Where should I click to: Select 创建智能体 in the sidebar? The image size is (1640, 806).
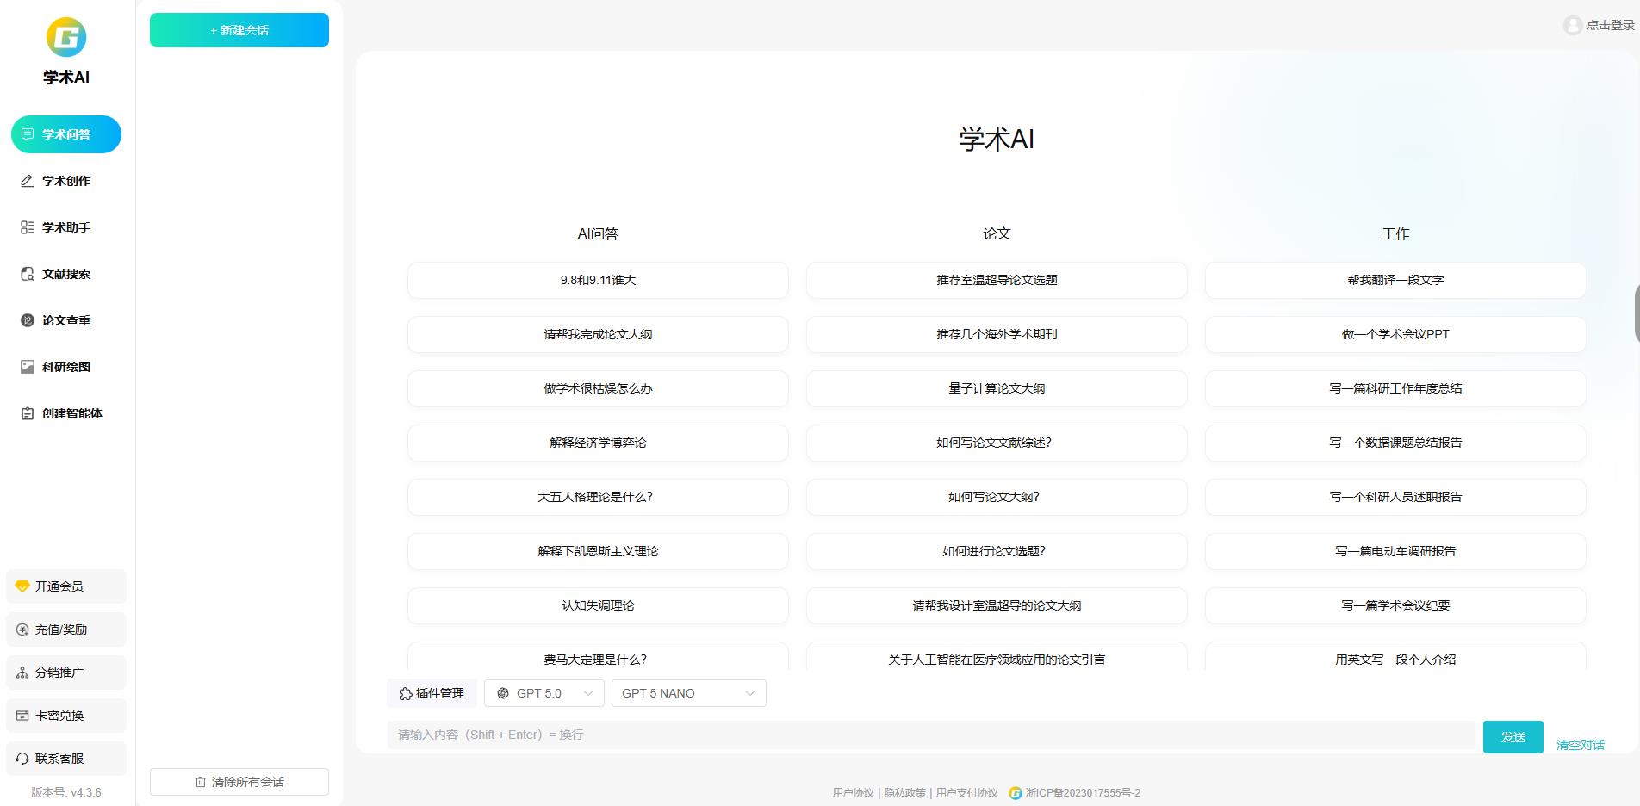(x=66, y=413)
